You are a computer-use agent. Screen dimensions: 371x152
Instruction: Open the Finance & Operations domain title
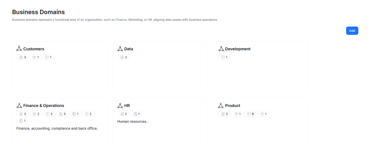pyautogui.click(x=44, y=106)
